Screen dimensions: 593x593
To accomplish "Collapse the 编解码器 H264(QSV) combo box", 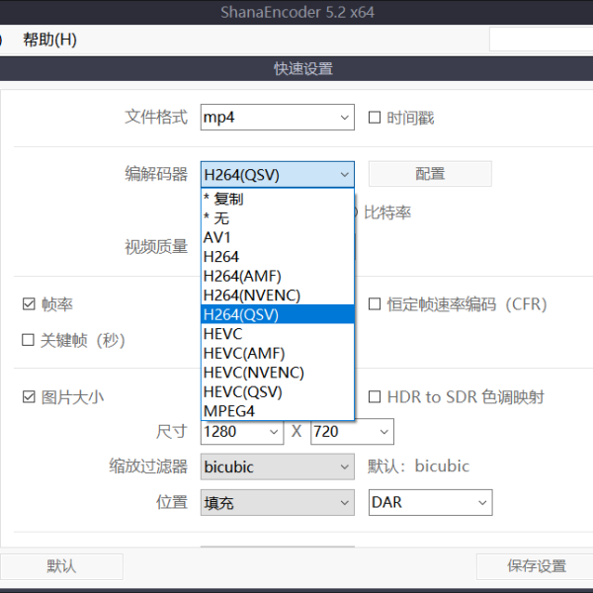I will (x=277, y=174).
